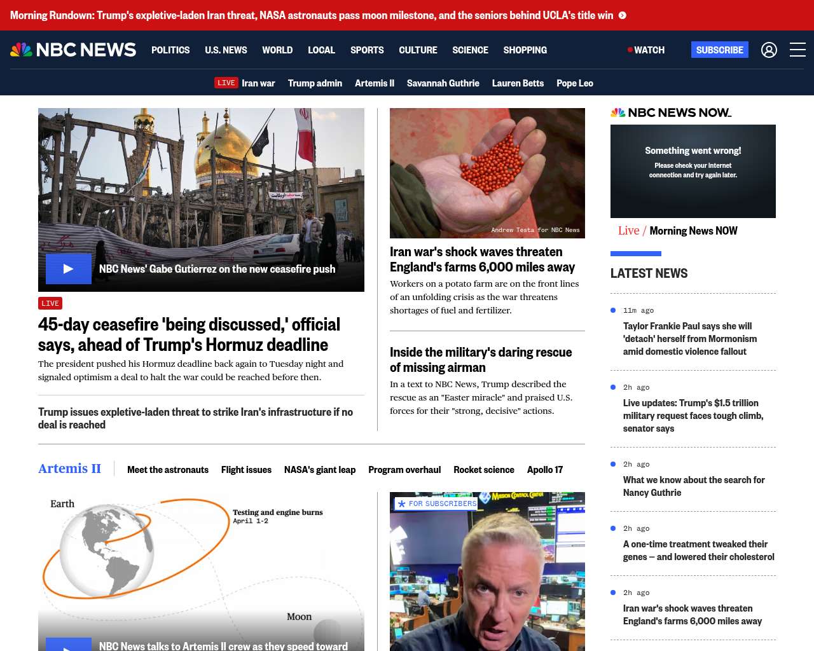814x651 pixels.
Task: Open the Lauren Betts topic link
Action: coord(518,83)
